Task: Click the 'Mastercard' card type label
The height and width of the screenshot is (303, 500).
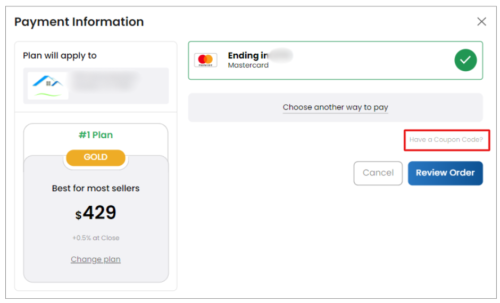Action: [x=248, y=65]
